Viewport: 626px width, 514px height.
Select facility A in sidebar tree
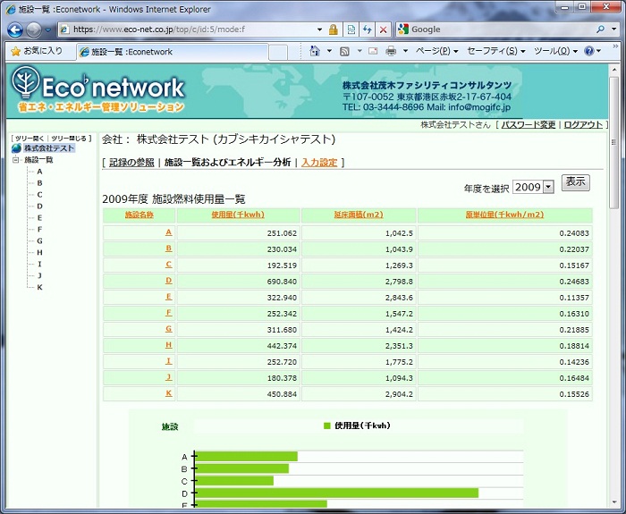(x=39, y=172)
